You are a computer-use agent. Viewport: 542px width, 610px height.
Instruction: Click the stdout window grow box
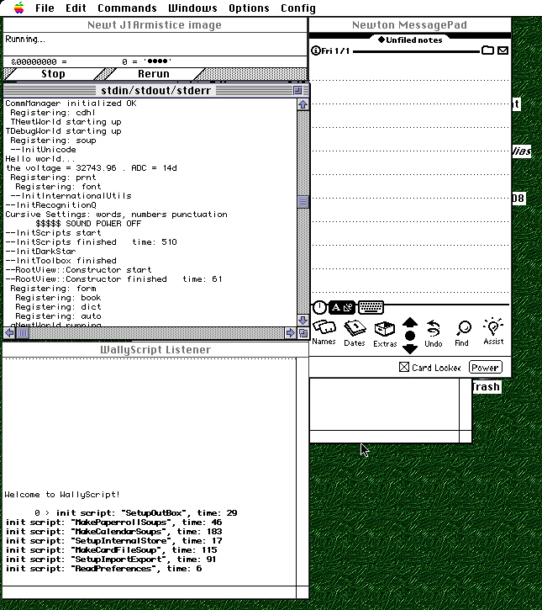303,333
